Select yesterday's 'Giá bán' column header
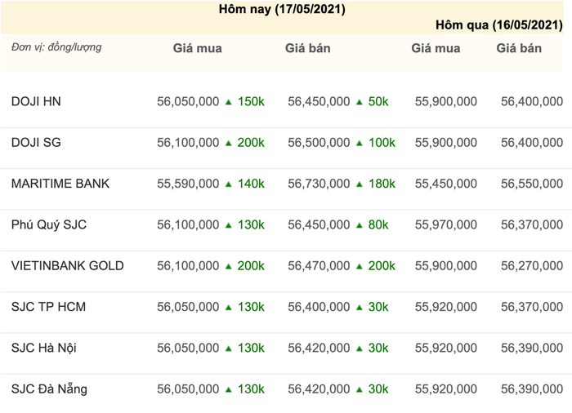This screenshot has height=413, width=572. [x=519, y=48]
